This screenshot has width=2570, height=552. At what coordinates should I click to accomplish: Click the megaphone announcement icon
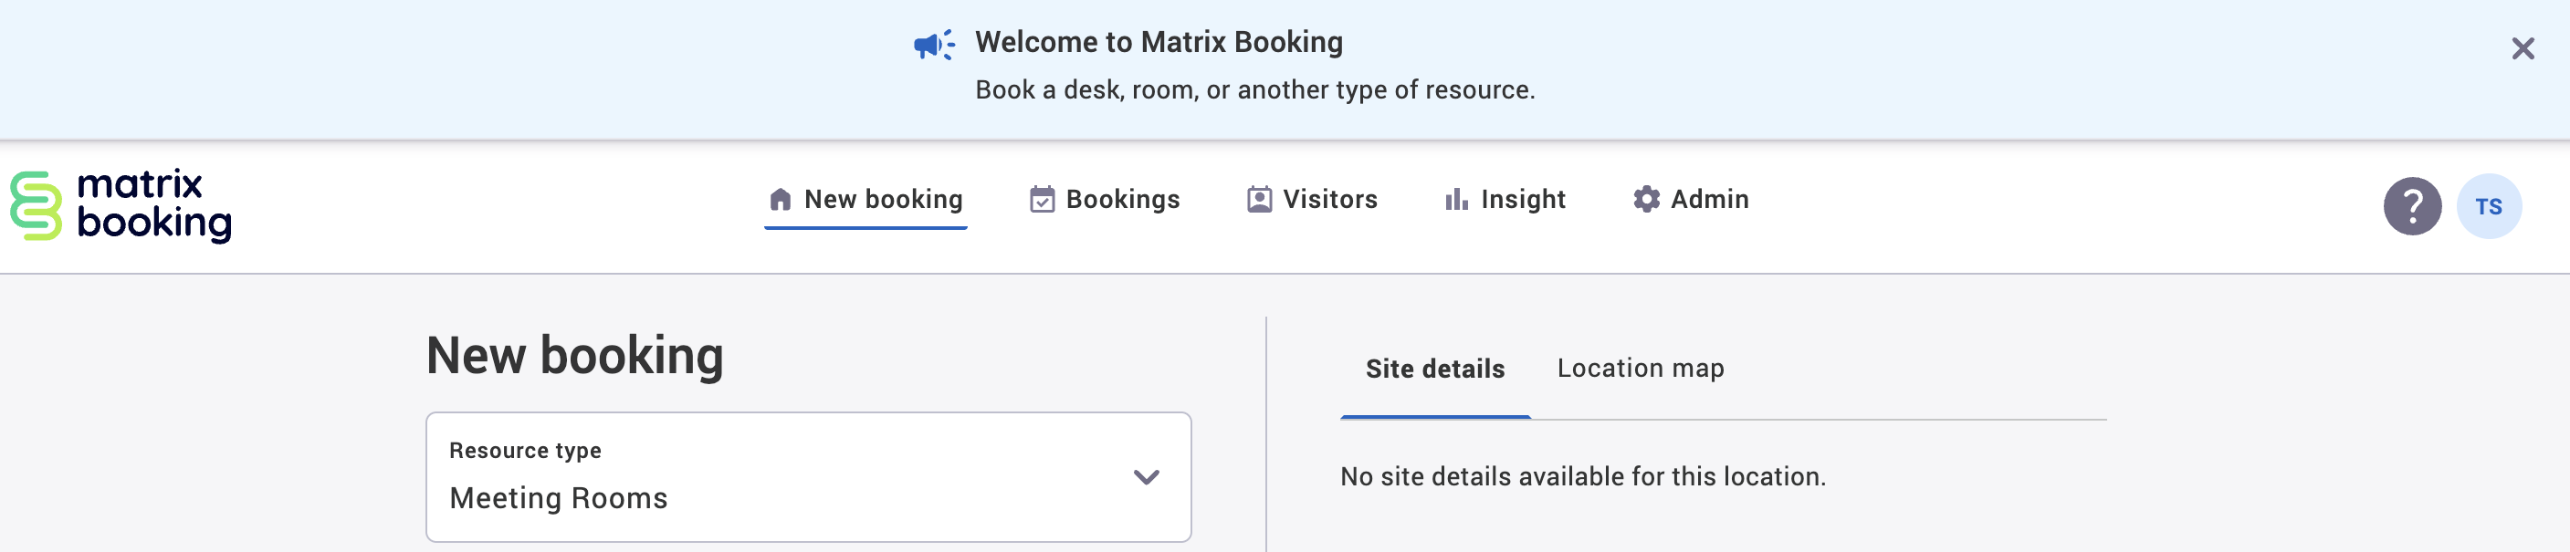933,45
